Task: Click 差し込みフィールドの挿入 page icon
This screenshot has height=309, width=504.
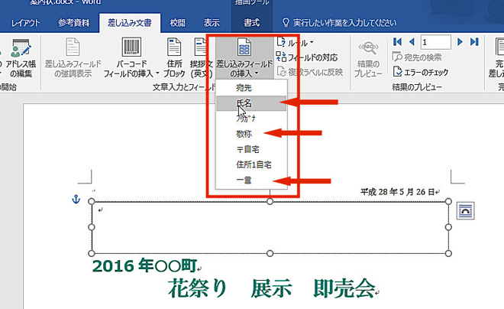Action: pyautogui.click(x=244, y=47)
